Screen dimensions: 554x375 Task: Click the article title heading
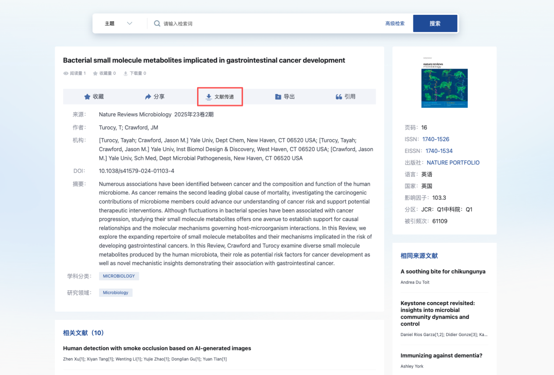[x=204, y=60]
